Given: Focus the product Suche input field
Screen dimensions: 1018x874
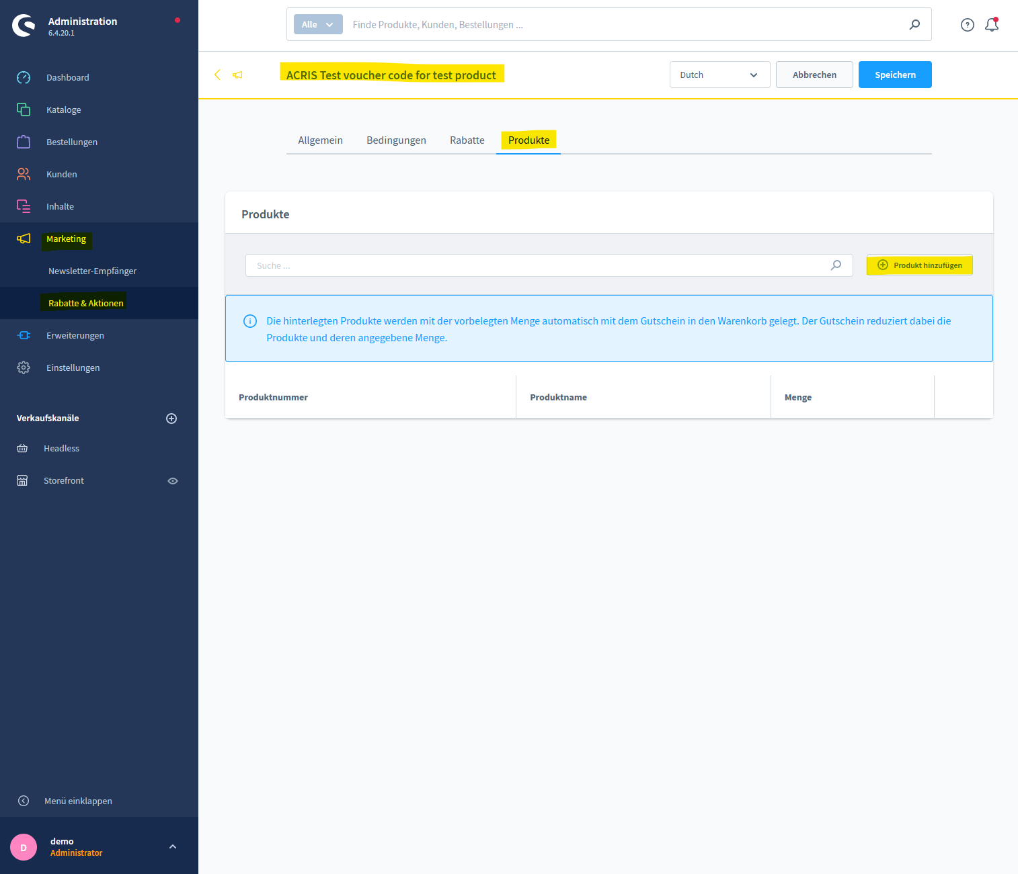Looking at the screenshot, I should coord(549,265).
